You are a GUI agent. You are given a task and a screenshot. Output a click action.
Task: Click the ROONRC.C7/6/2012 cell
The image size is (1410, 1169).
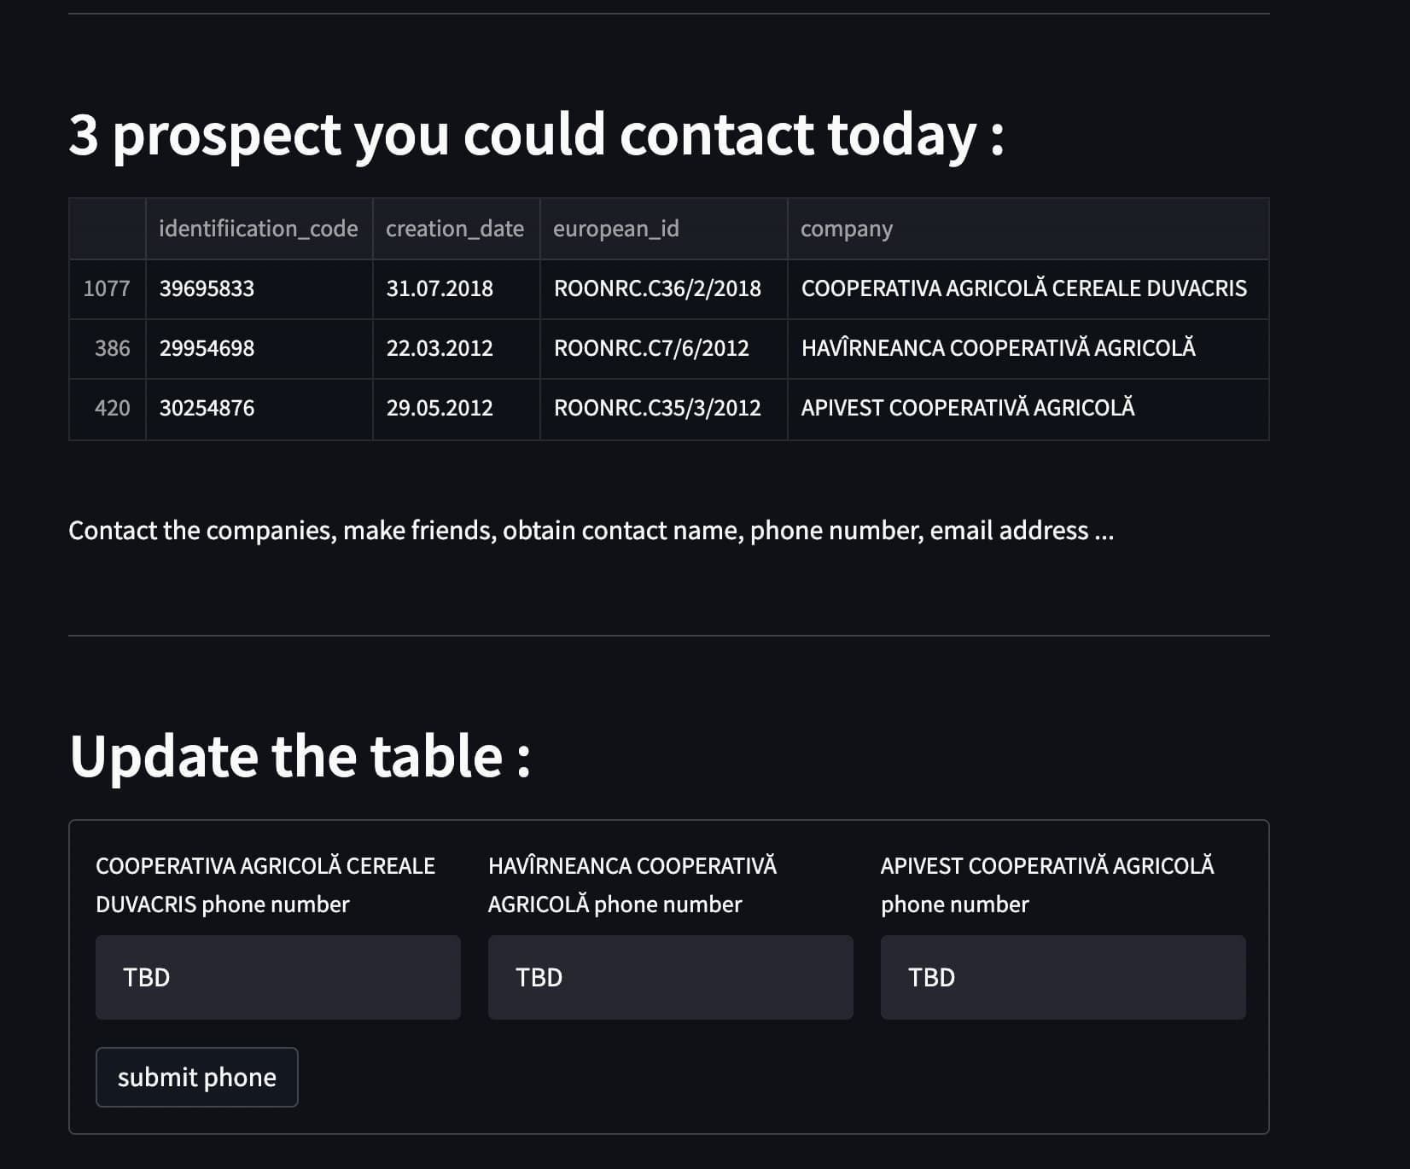[651, 348]
